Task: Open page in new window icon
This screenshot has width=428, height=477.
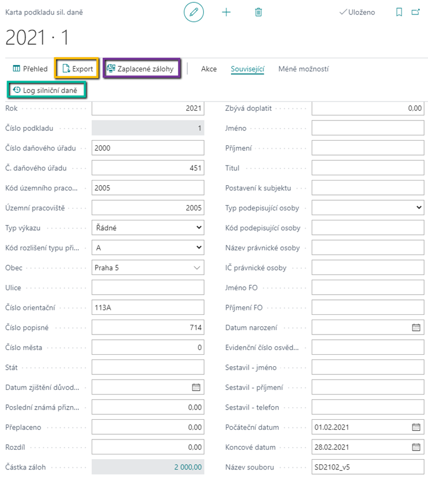Action: (x=415, y=12)
